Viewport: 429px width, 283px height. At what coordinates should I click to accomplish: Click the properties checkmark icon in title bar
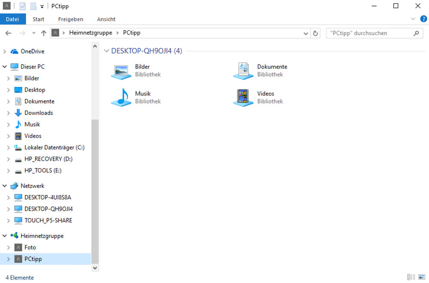23,6
